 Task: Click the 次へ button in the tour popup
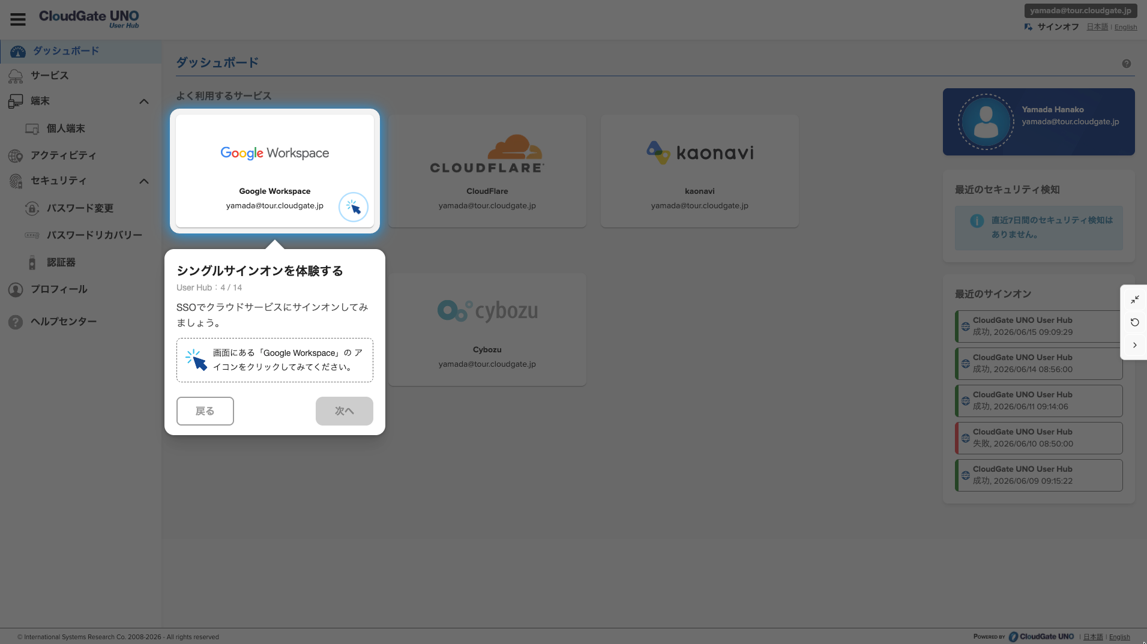pos(345,411)
